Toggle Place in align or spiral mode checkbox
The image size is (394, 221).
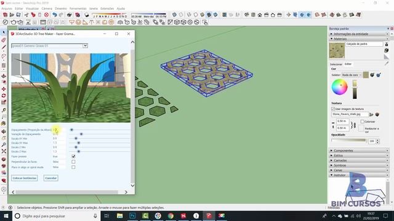[x=73, y=167]
